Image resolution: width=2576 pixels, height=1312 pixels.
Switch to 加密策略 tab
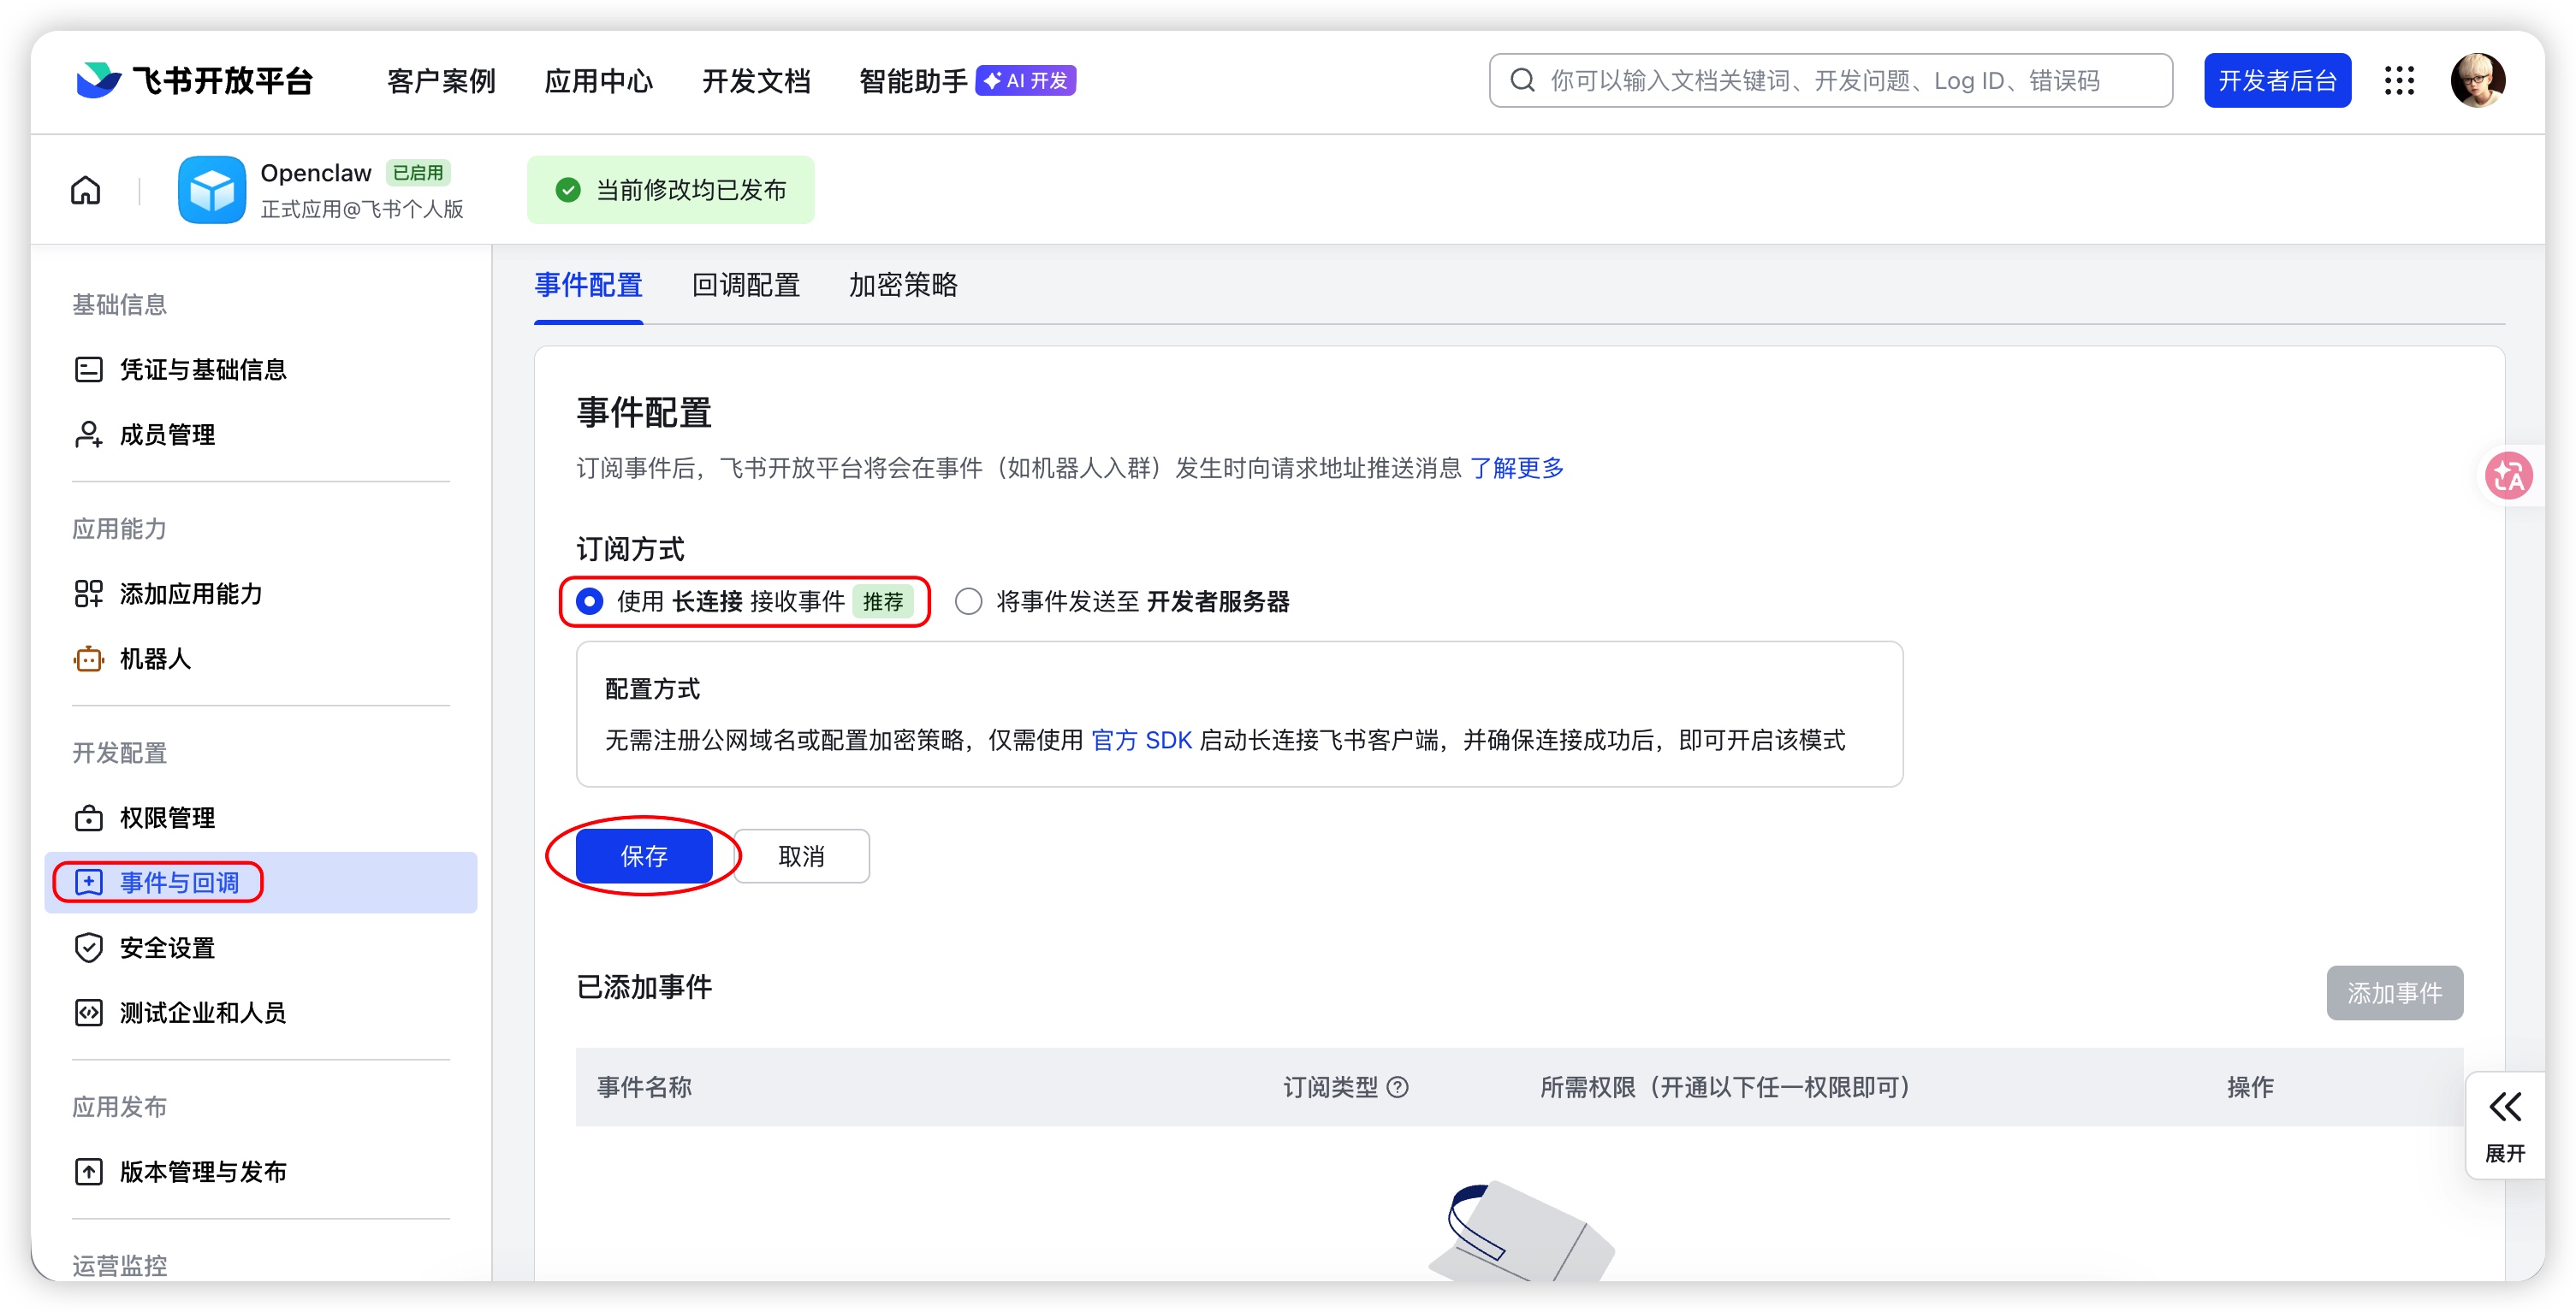coord(902,286)
